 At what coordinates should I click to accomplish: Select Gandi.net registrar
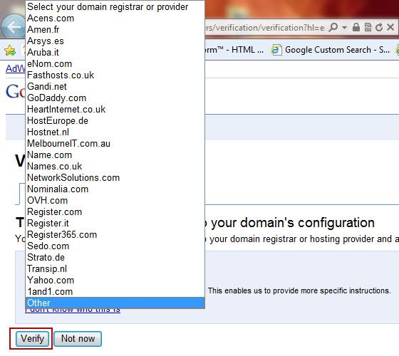point(115,87)
